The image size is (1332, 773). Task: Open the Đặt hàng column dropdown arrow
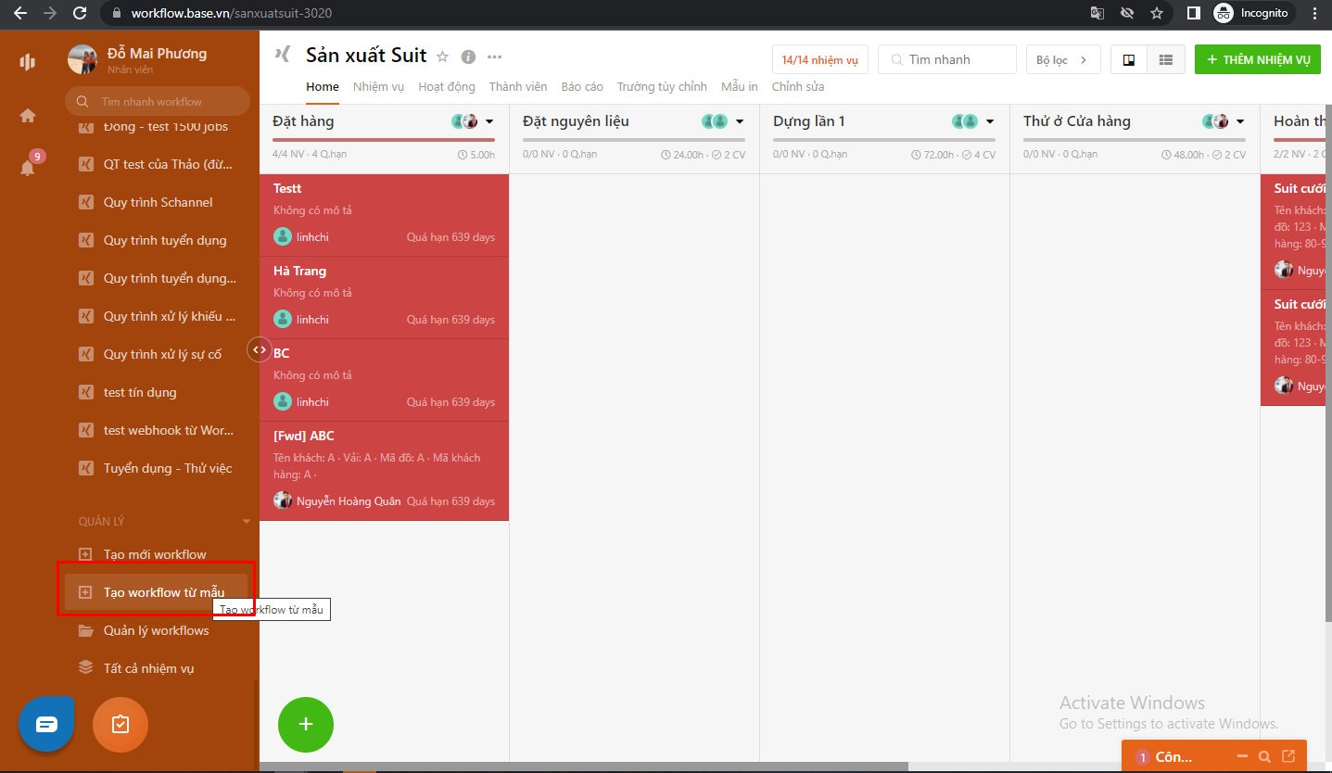click(x=489, y=120)
